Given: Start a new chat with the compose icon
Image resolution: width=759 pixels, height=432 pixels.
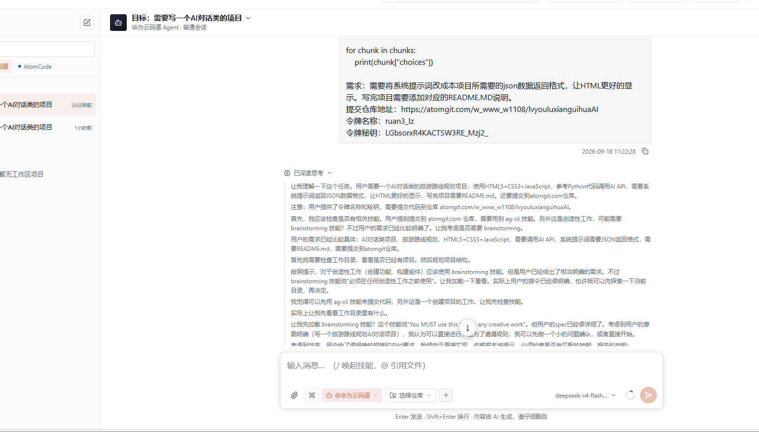Looking at the screenshot, I should [x=87, y=22].
